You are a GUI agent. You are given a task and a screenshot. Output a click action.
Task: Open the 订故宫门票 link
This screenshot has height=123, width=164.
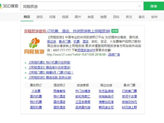point(130,91)
